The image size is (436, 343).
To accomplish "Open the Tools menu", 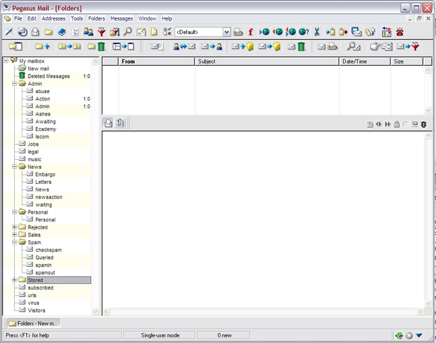I will pyautogui.click(x=77, y=19).
